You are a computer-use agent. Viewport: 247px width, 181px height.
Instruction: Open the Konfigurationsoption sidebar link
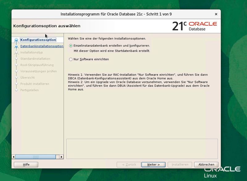(38, 40)
